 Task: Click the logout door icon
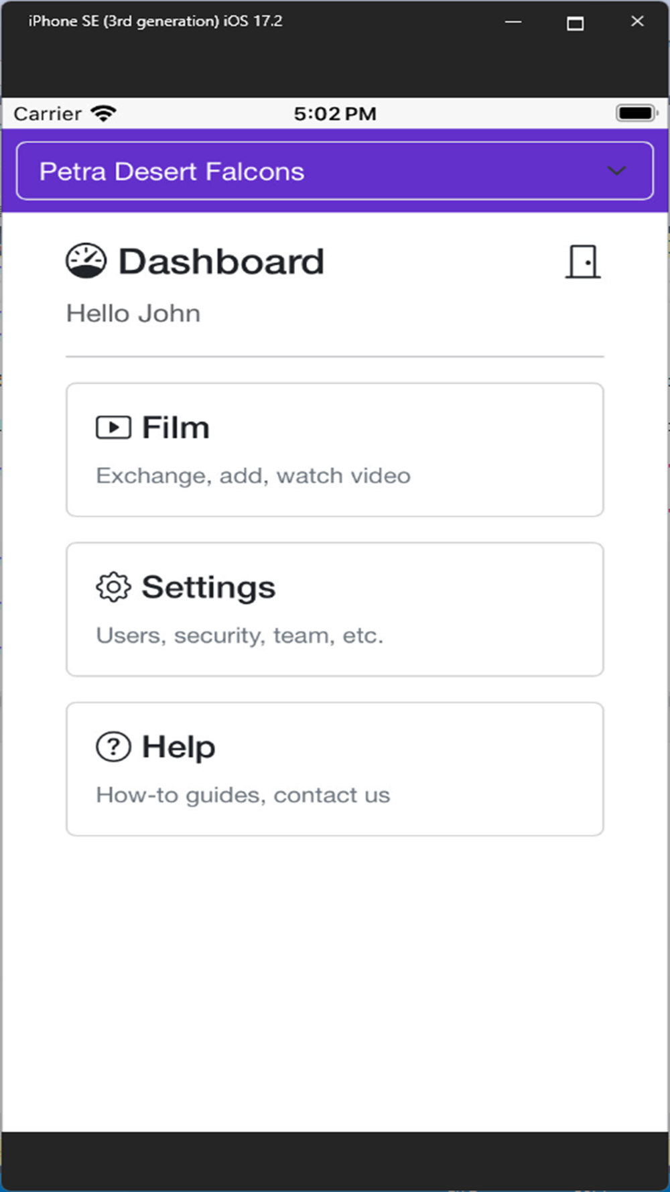(583, 261)
